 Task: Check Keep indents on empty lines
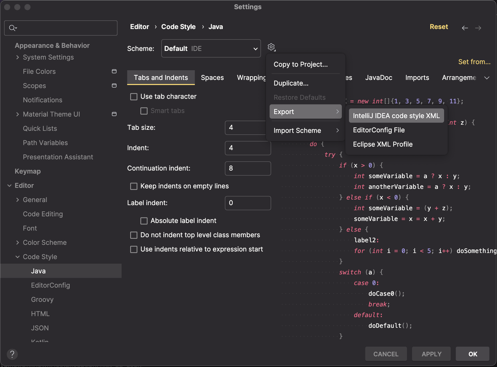click(134, 186)
